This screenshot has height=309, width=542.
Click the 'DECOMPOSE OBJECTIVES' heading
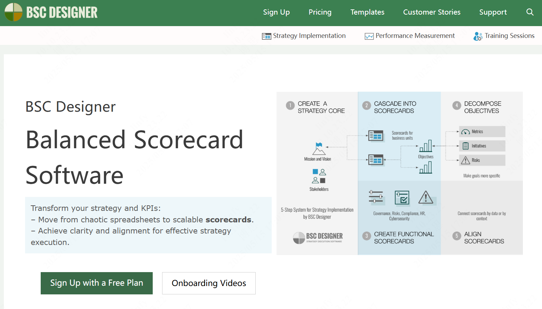click(x=483, y=107)
